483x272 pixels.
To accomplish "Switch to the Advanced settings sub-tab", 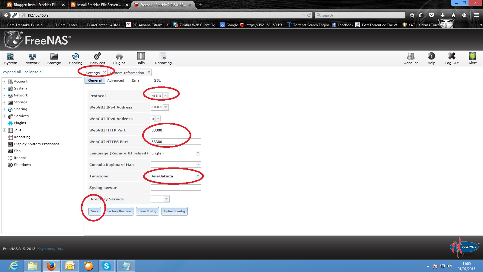I will pyautogui.click(x=116, y=80).
